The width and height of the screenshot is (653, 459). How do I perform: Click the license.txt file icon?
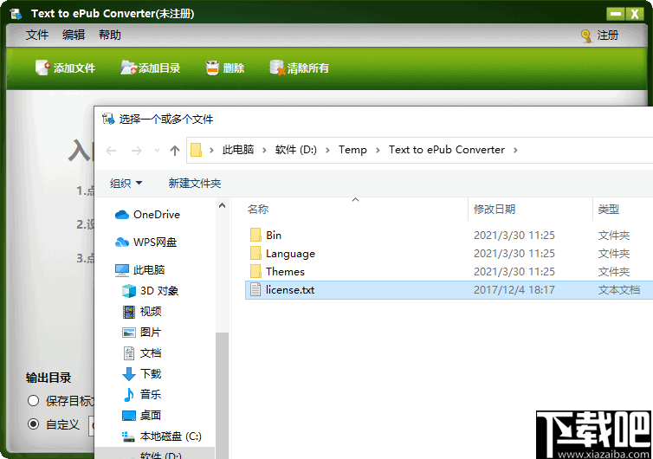[x=255, y=290]
